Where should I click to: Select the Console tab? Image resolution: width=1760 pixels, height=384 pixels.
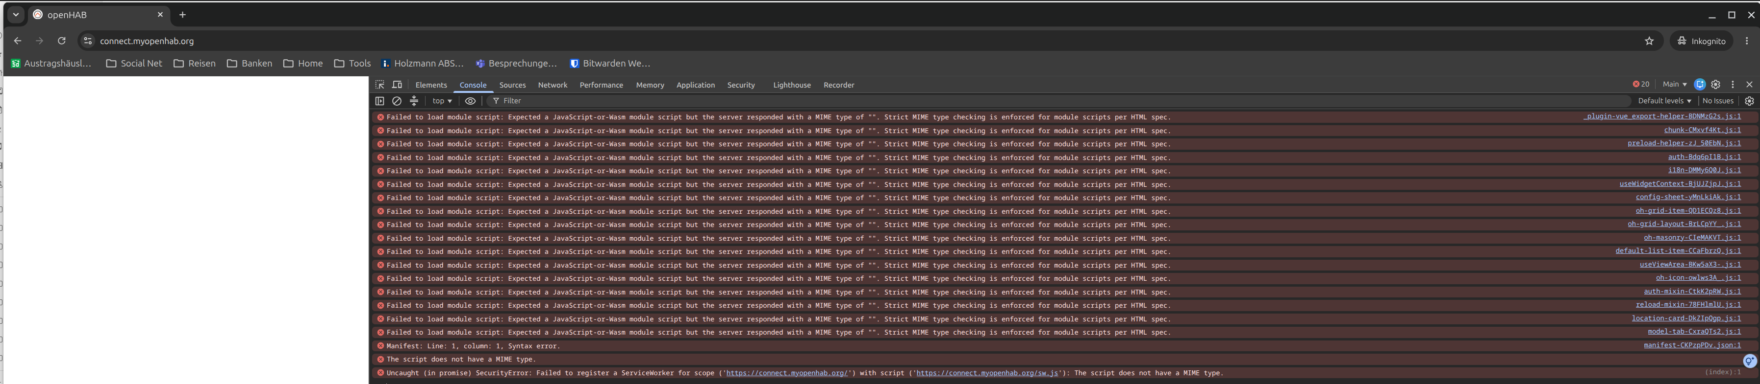click(x=473, y=85)
